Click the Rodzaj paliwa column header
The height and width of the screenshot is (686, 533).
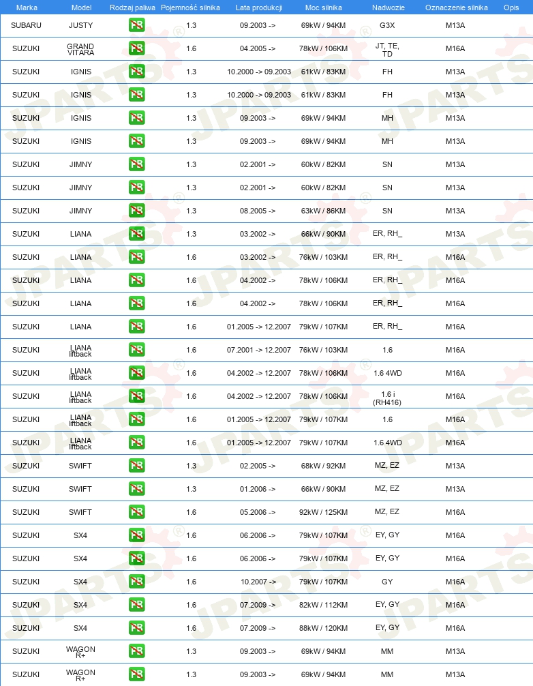coord(132,8)
